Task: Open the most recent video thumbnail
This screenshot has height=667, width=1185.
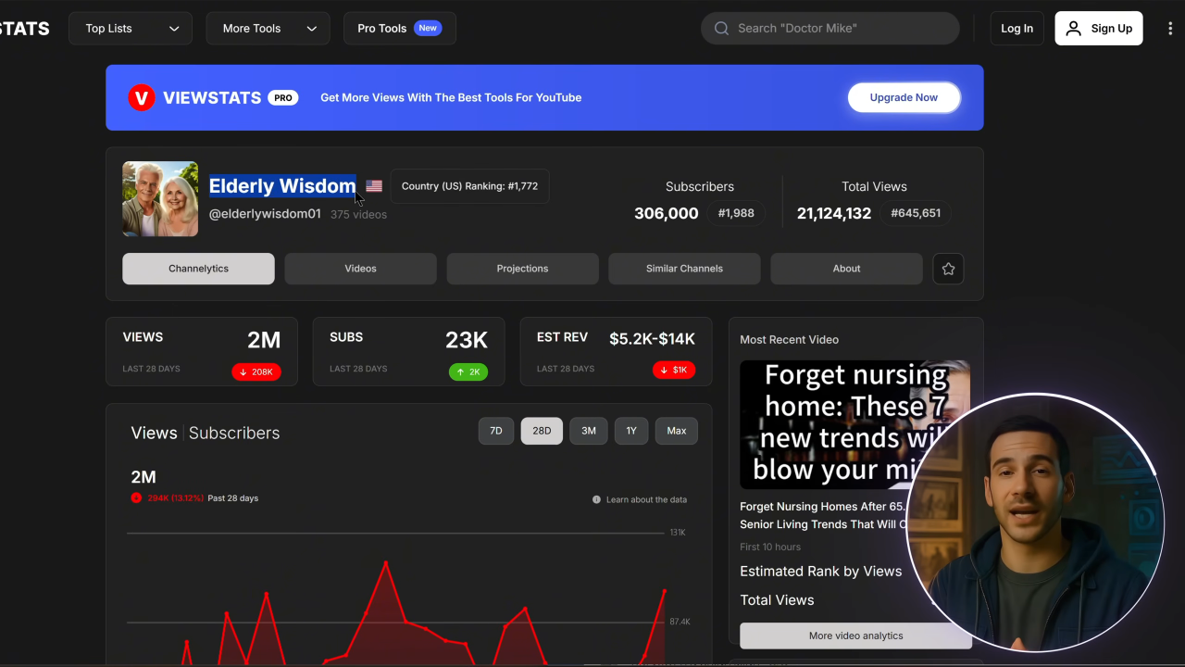Action: pos(854,424)
